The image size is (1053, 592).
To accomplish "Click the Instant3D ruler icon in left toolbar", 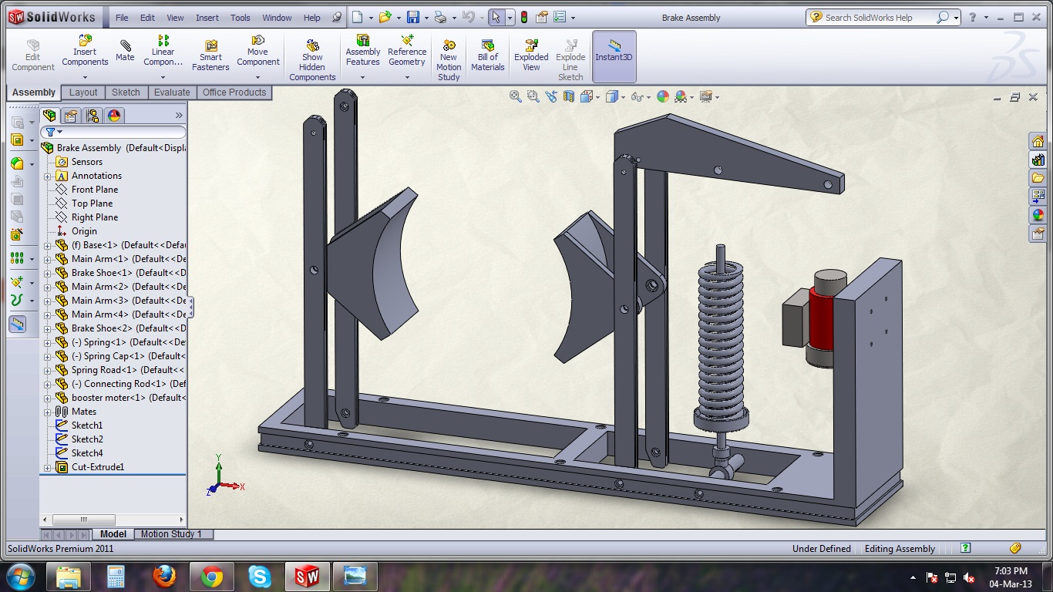I will 17,325.
